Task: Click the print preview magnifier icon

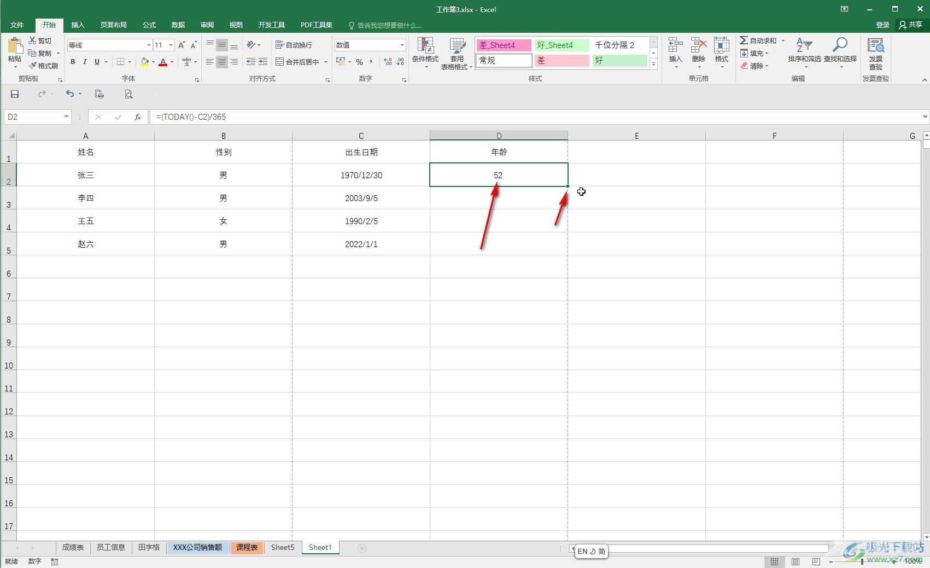Action: coord(128,94)
